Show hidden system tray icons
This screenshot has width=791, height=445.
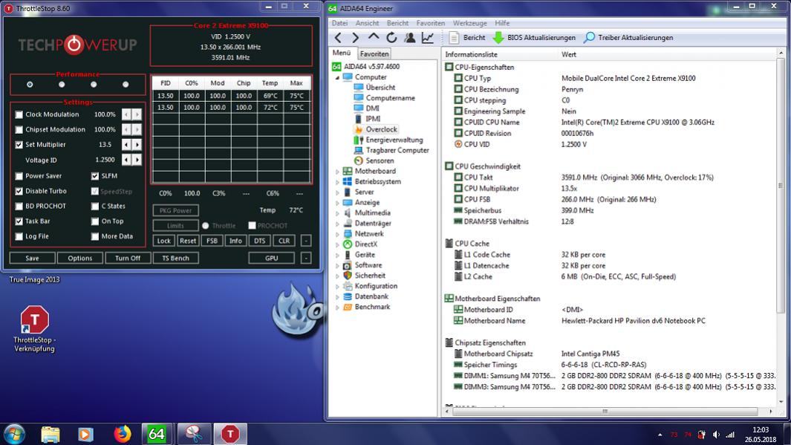(x=660, y=435)
